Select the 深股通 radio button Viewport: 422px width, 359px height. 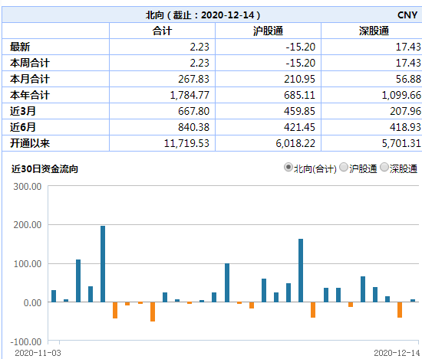pos(384,168)
